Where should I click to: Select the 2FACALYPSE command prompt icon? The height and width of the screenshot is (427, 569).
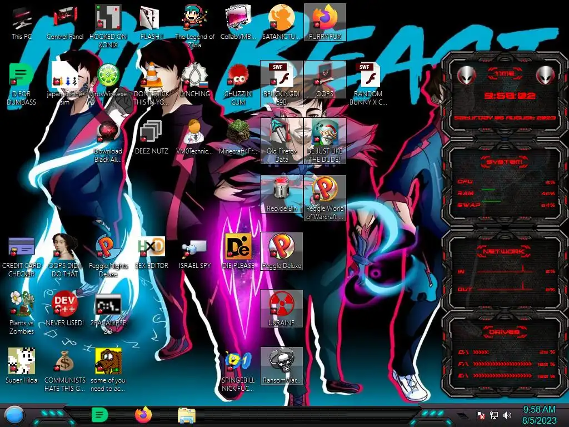pos(108,313)
